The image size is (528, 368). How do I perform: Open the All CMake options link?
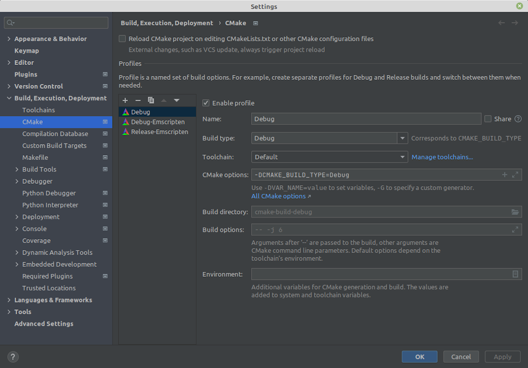(x=281, y=196)
